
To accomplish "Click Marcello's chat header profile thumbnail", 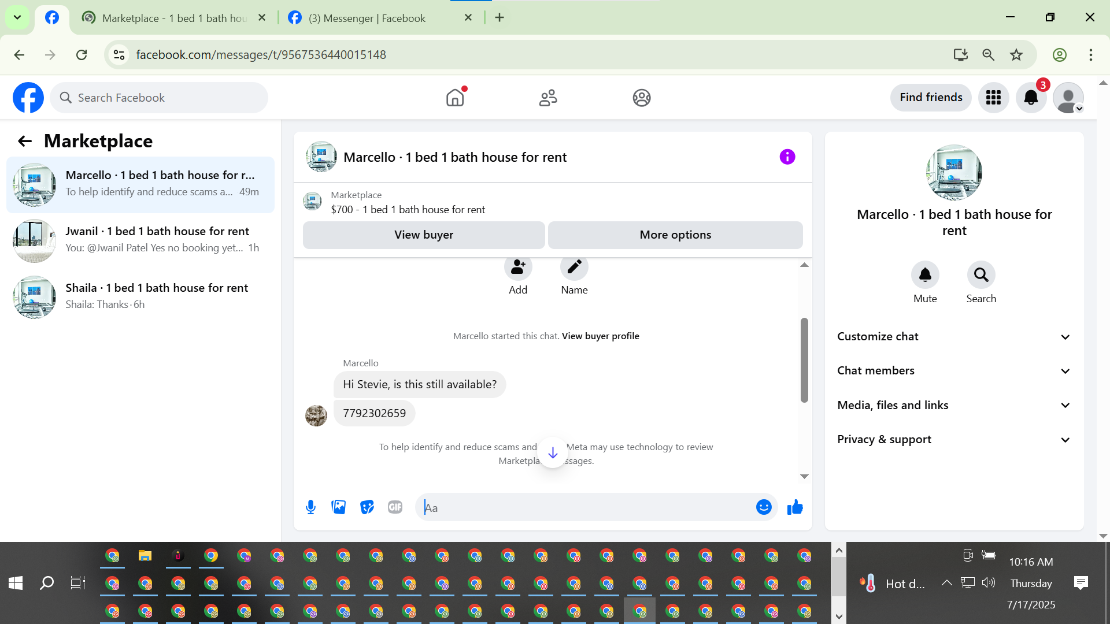I will pyautogui.click(x=321, y=157).
